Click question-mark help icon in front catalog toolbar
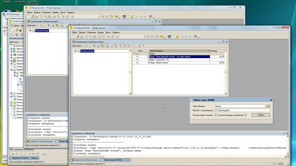 (x=143, y=46)
